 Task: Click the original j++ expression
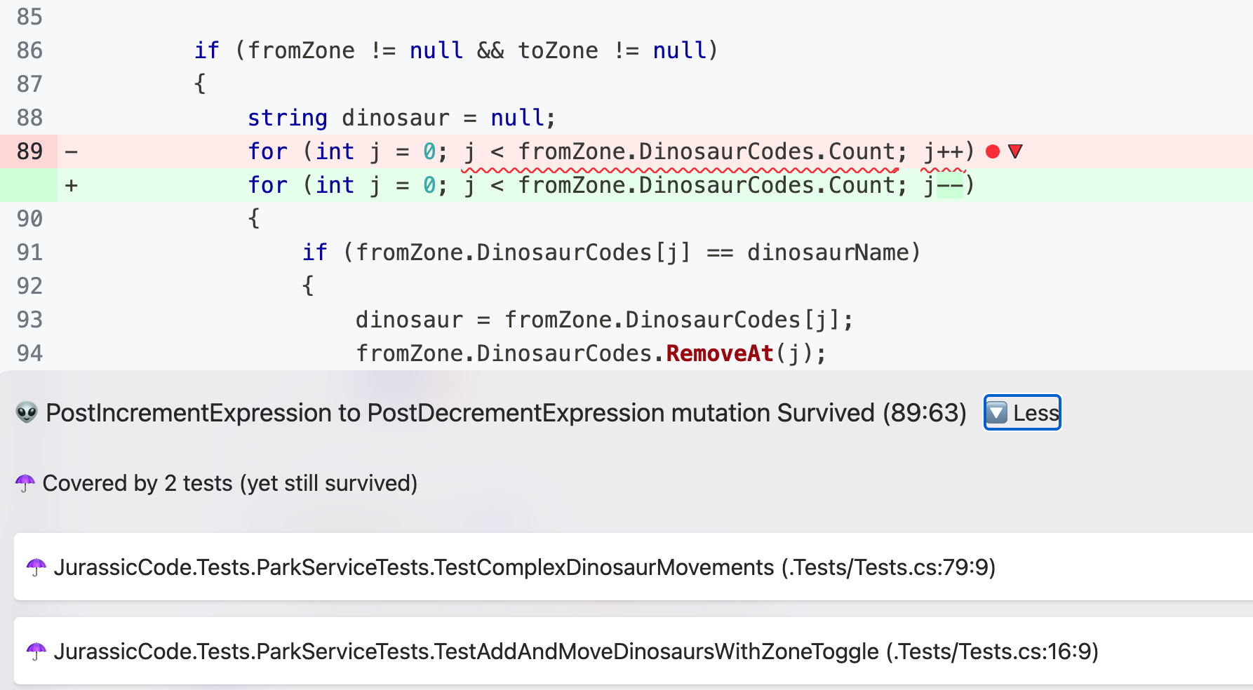tap(944, 151)
